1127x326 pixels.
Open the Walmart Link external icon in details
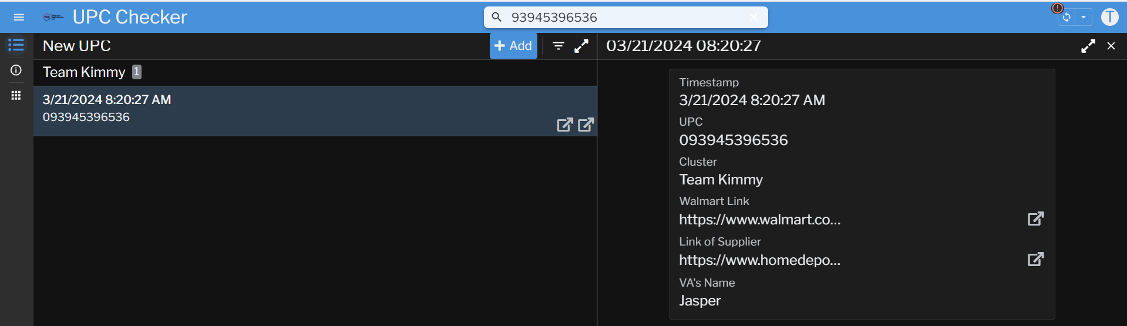click(1035, 219)
